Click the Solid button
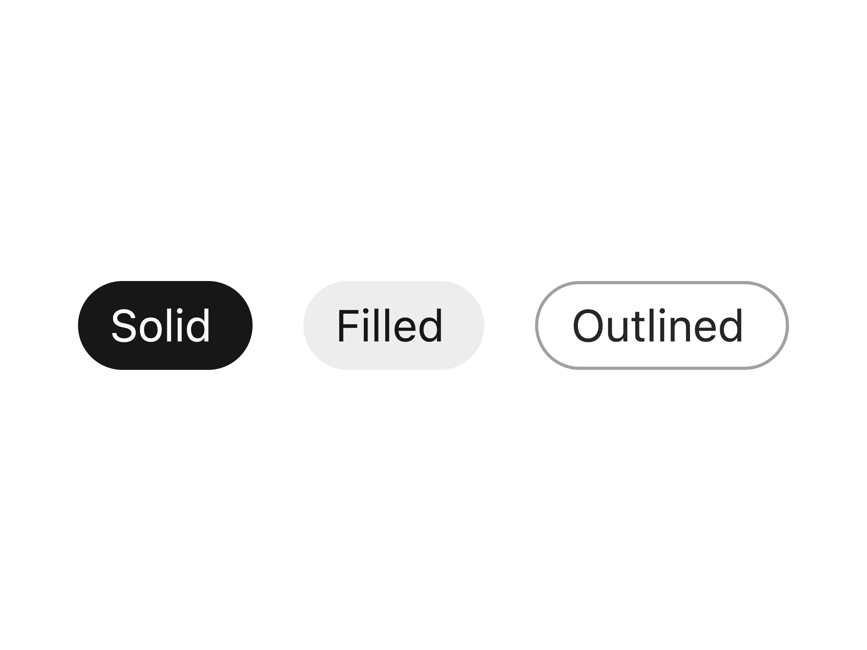Image resolution: width=867 pixels, height=650 pixels. click(x=165, y=325)
